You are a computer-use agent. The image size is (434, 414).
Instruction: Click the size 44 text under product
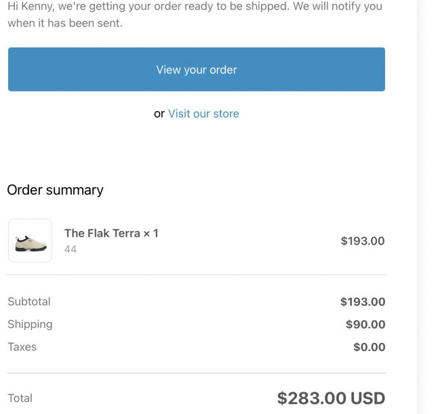click(71, 249)
